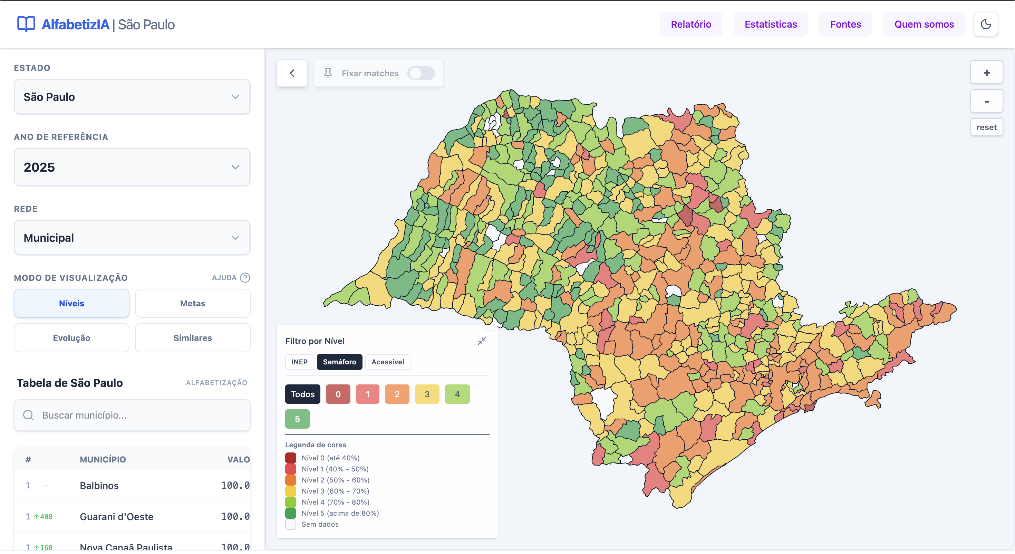Switch to the INEP color scheme tab
This screenshot has width=1015, height=554.
coord(299,362)
